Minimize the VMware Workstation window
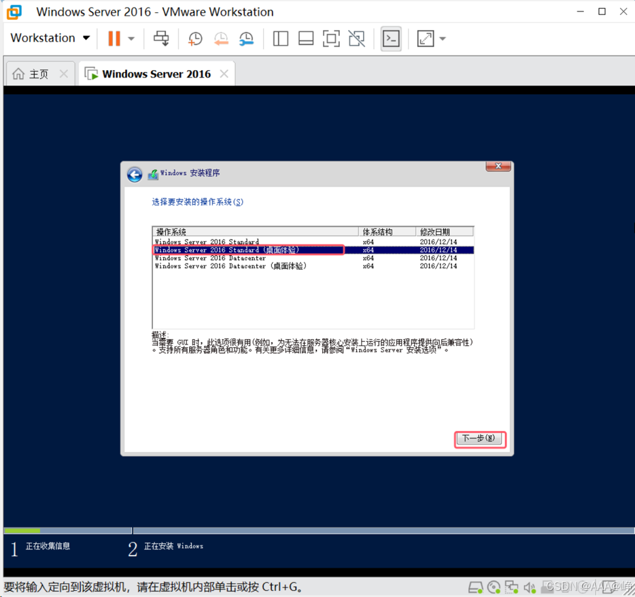The width and height of the screenshot is (635, 597). pos(581,12)
